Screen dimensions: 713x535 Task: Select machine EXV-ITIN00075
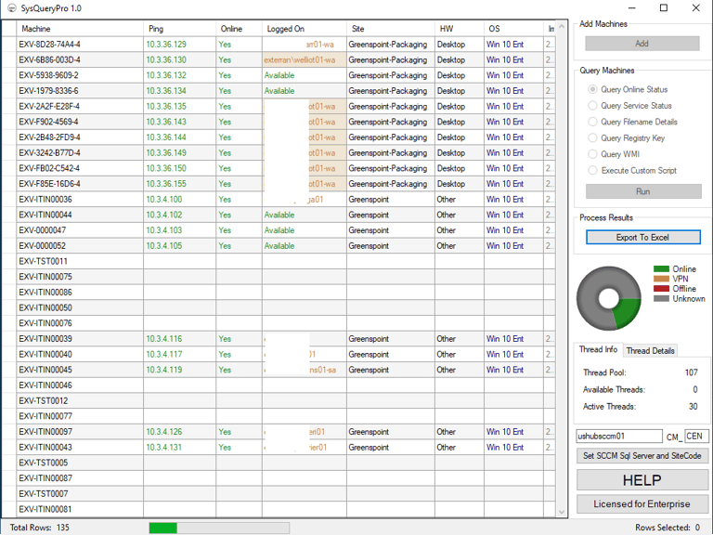click(45, 277)
